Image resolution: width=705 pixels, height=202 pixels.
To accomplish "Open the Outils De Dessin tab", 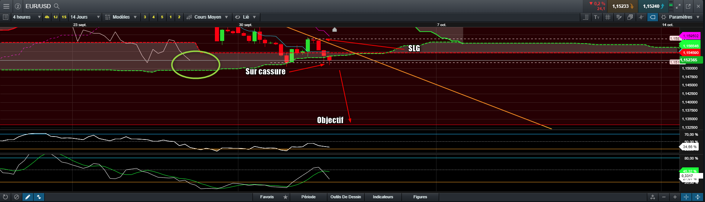I will pyautogui.click(x=346, y=197).
